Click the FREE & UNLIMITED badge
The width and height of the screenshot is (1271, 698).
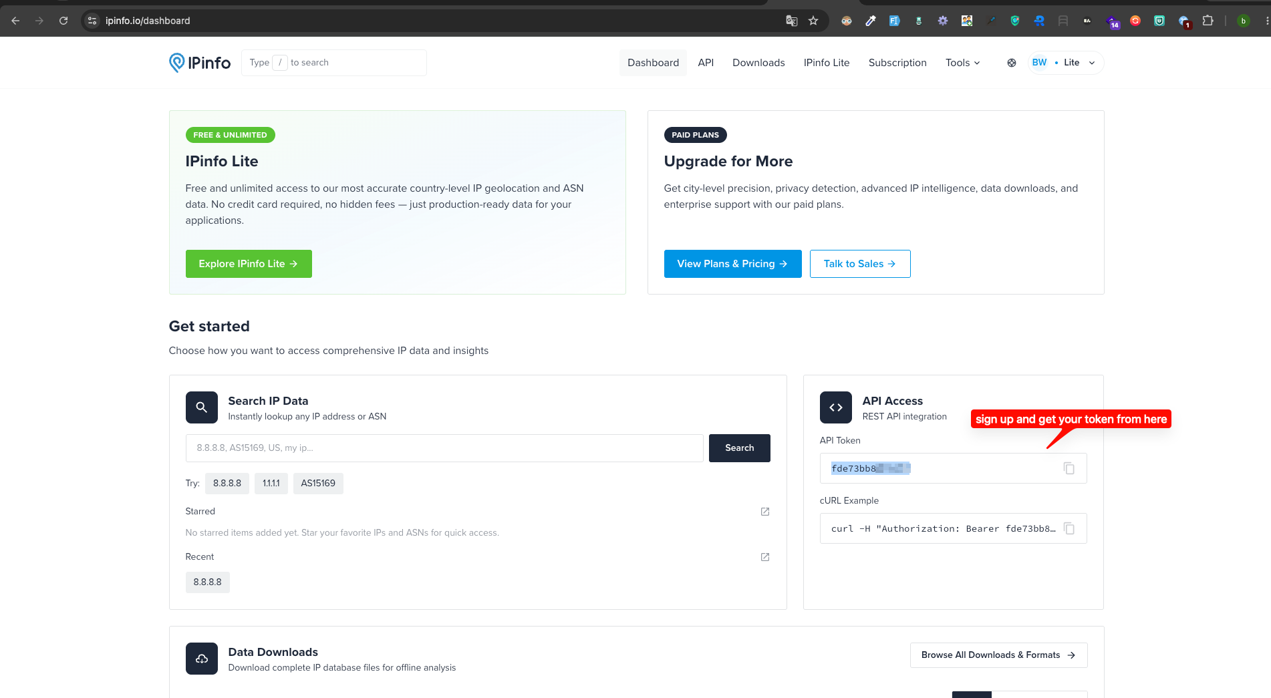(230, 135)
